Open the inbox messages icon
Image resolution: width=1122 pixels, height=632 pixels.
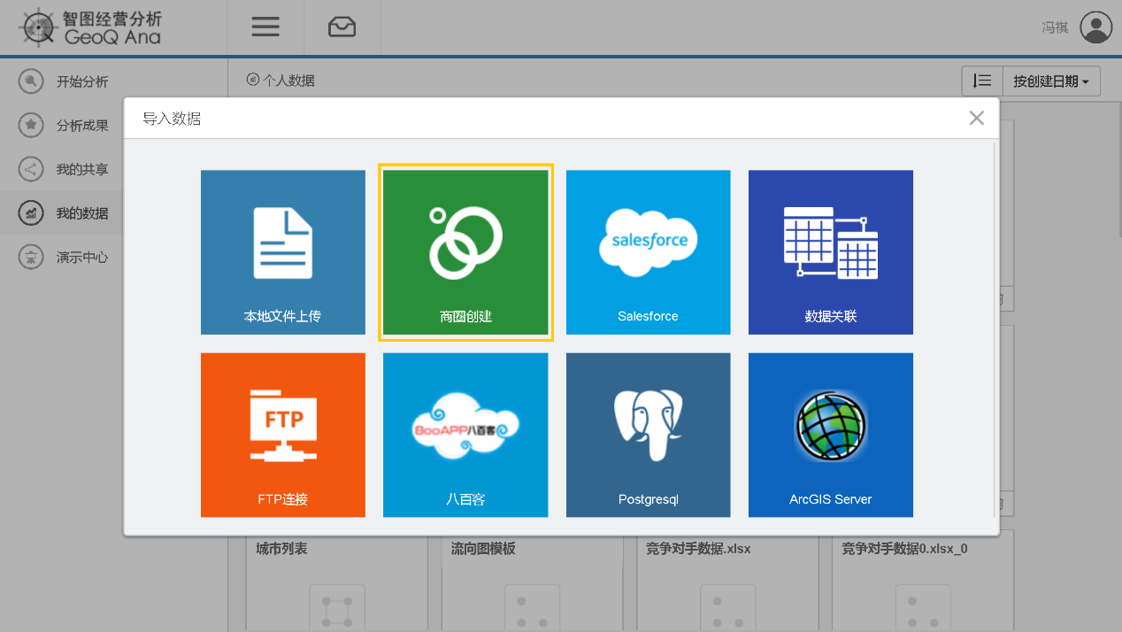pyautogui.click(x=342, y=27)
